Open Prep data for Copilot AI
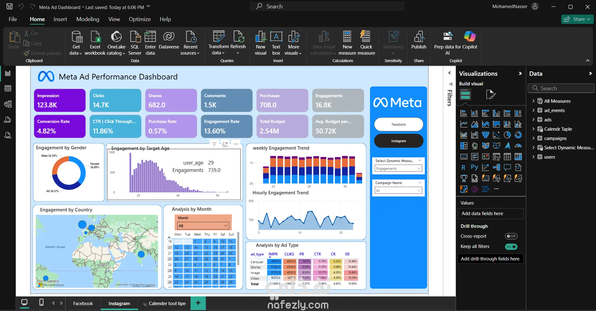 pyautogui.click(x=447, y=43)
